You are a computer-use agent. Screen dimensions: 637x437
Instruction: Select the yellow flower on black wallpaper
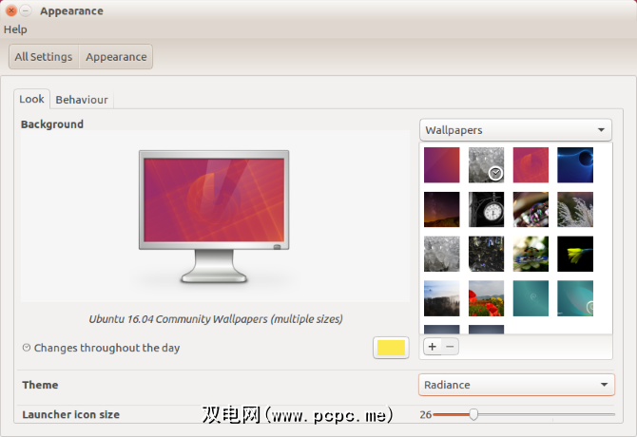[575, 254]
